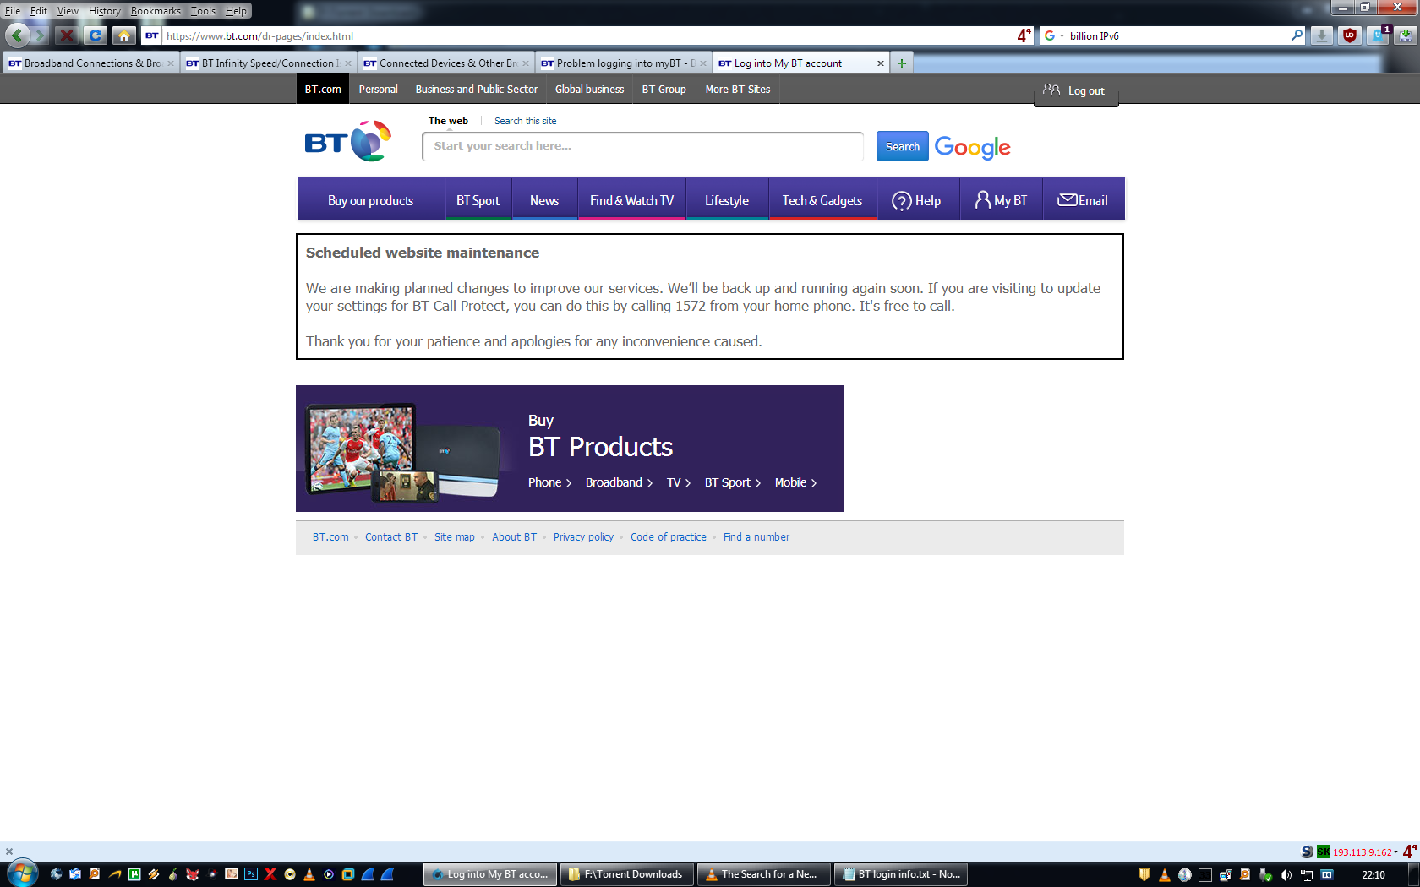Switch to 'Search this site' option

coord(525,121)
